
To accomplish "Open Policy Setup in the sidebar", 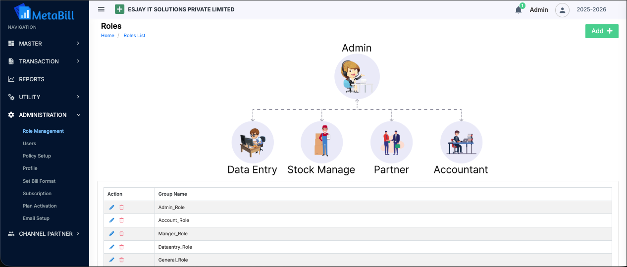I will coord(37,156).
